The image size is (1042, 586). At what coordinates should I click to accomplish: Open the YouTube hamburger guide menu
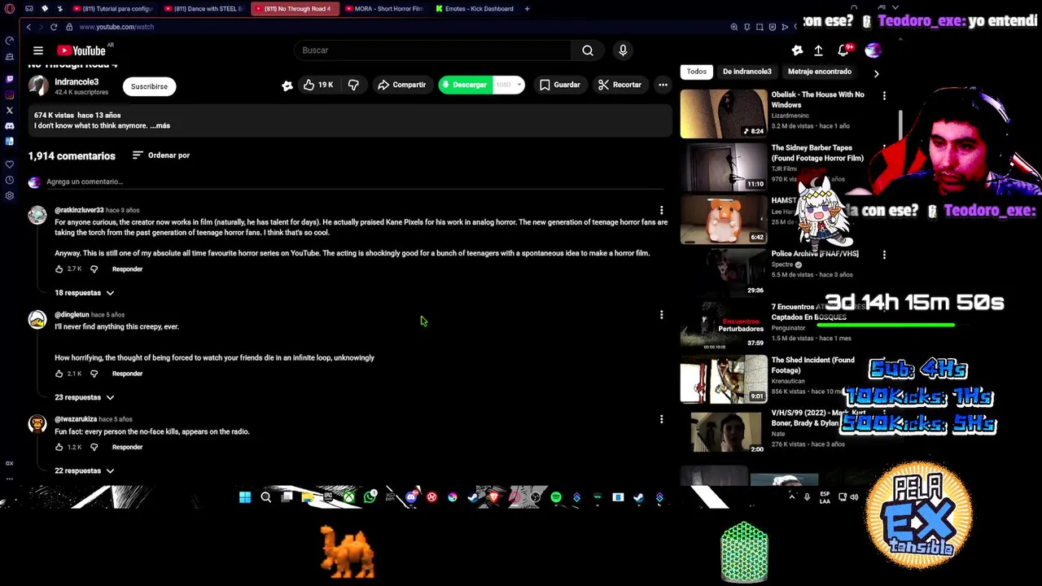37,50
